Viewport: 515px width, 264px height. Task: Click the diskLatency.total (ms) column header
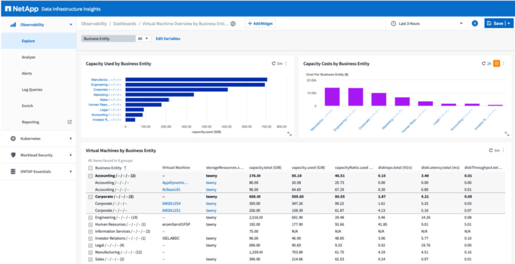click(439, 168)
